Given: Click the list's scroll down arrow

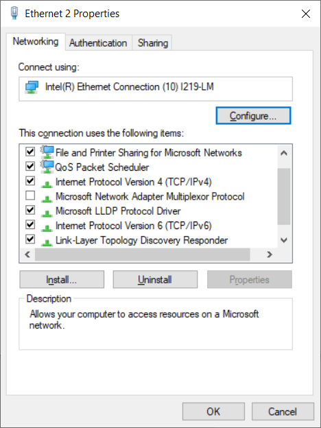Looking at the screenshot, I should 284,240.
